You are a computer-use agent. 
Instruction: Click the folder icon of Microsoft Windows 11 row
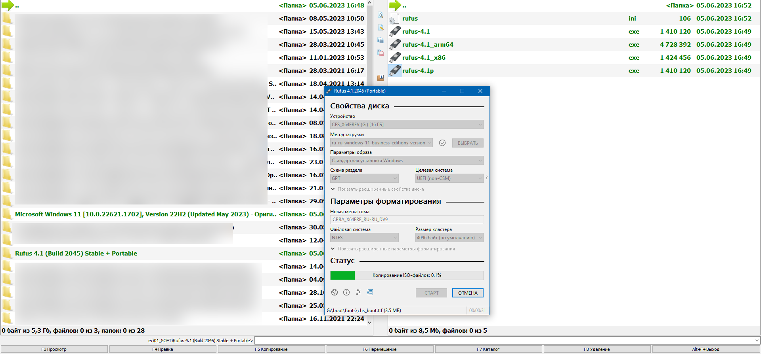tap(7, 214)
